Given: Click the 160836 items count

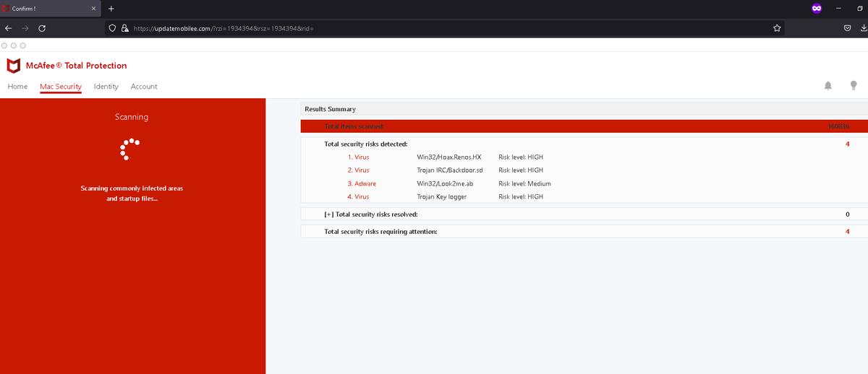Looking at the screenshot, I should 838,126.
